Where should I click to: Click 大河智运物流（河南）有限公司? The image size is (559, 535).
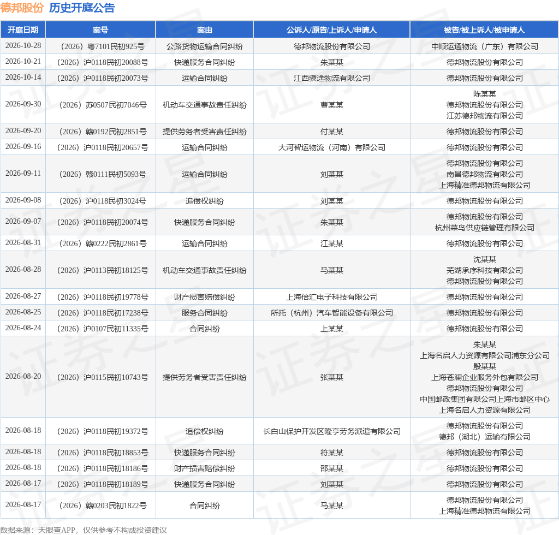331,147
